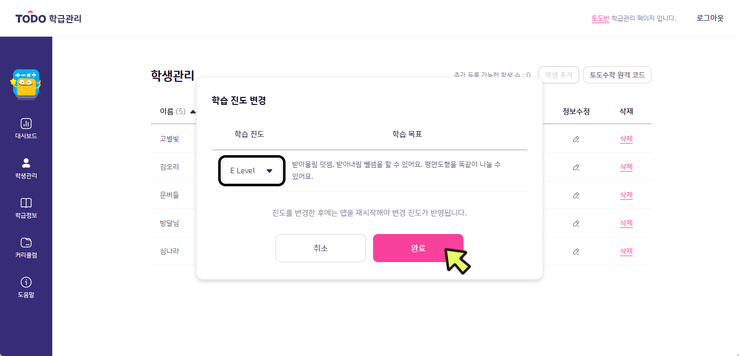Click the TODO 학급관리 logo
Viewport: 739px width, 356px height.
pos(48,18)
